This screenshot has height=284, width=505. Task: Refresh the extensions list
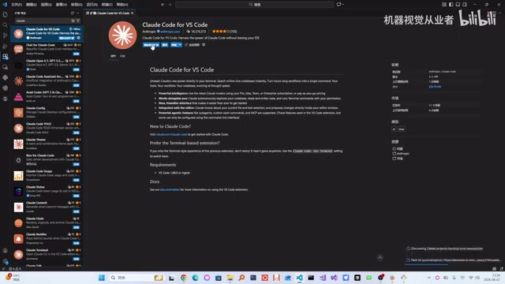(72, 13)
